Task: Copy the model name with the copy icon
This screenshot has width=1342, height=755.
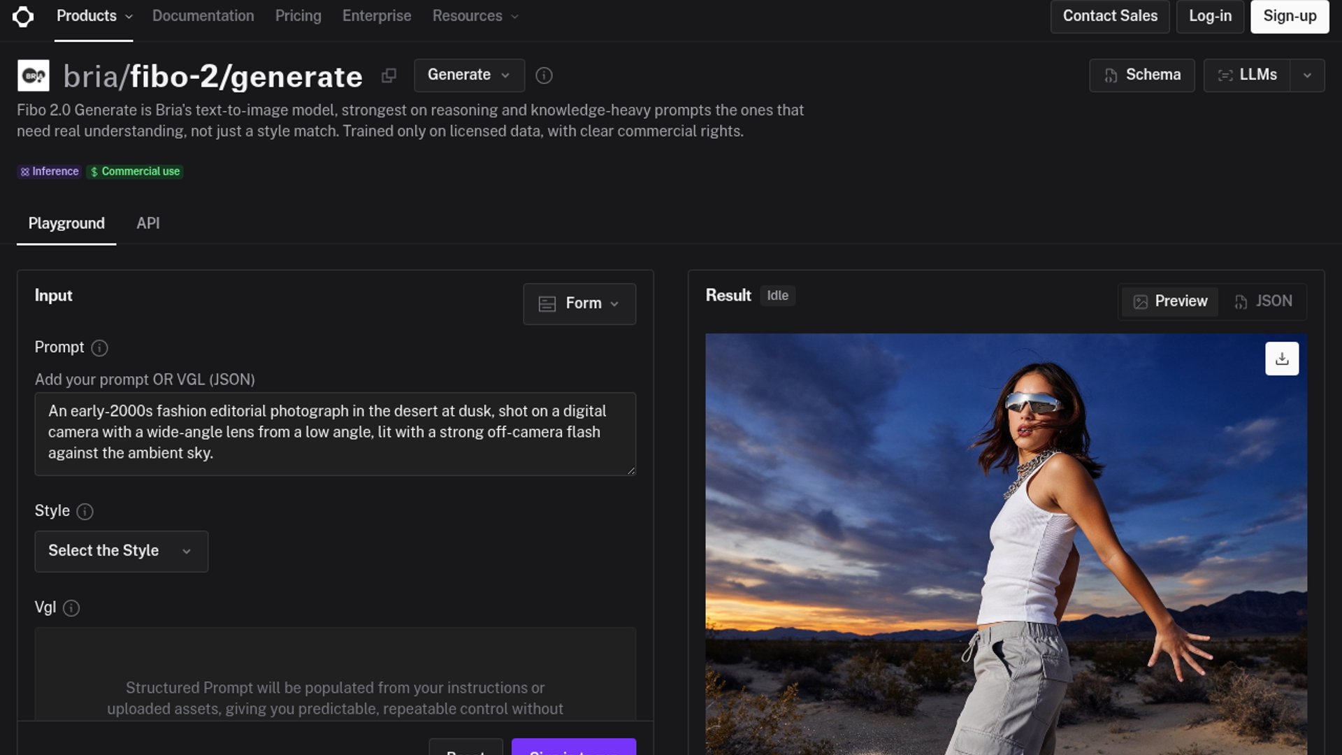Action: point(389,75)
